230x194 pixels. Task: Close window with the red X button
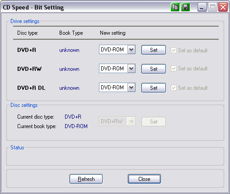(223, 7)
